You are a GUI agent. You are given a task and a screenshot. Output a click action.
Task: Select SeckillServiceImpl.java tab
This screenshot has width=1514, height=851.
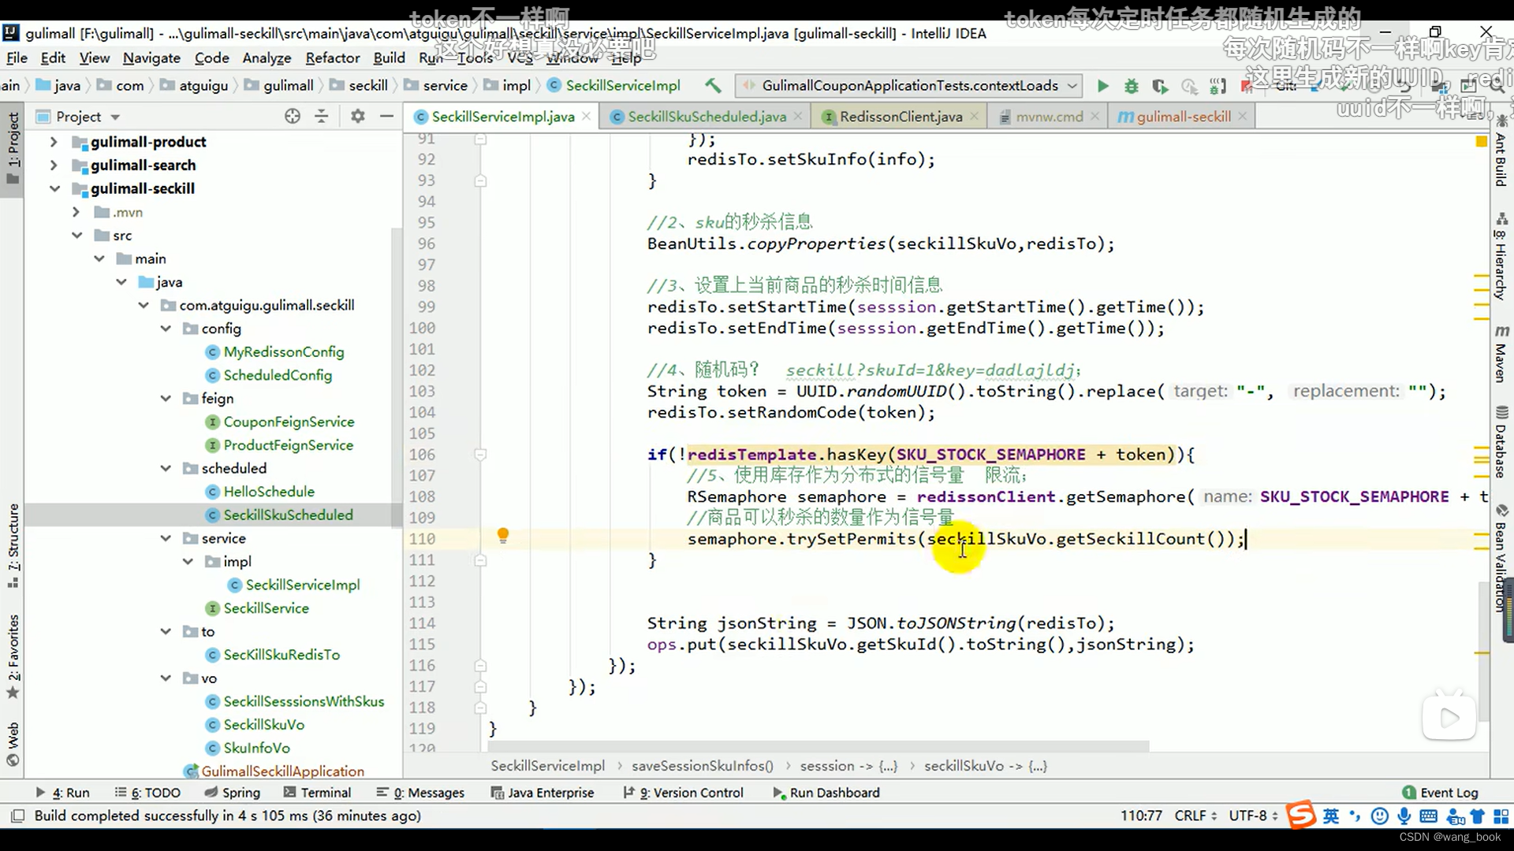[x=503, y=117]
